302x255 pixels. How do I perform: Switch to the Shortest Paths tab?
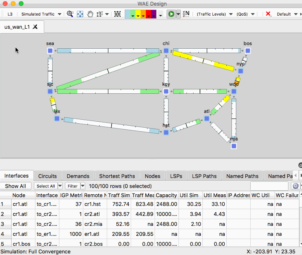117,176
